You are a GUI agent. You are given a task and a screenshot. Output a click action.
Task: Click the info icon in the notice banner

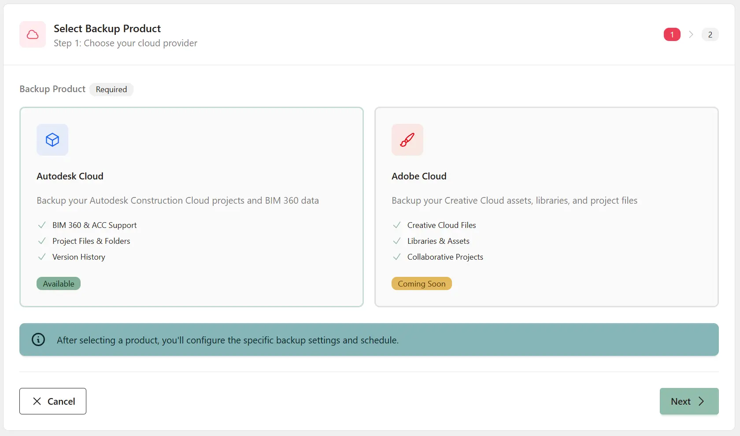pyautogui.click(x=38, y=339)
